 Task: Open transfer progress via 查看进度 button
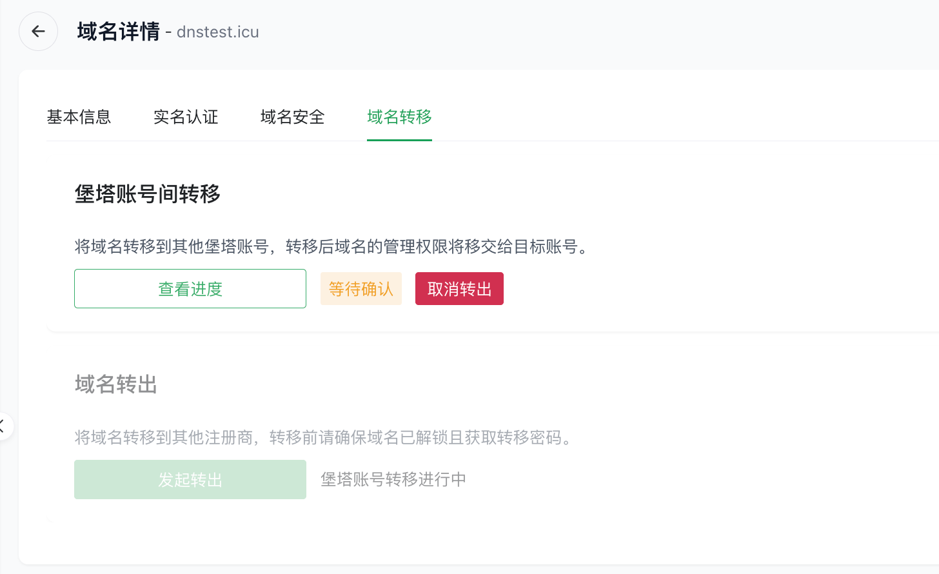pos(190,288)
